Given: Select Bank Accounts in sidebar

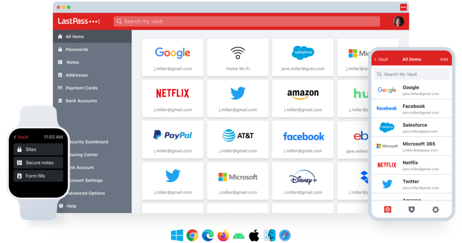Looking at the screenshot, I should pyautogui.click(x=81, y=101).
